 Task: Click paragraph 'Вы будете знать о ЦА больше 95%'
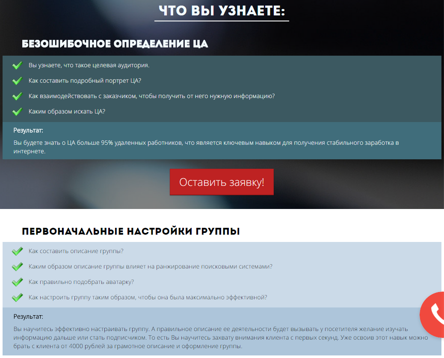[x=206, y=147]
